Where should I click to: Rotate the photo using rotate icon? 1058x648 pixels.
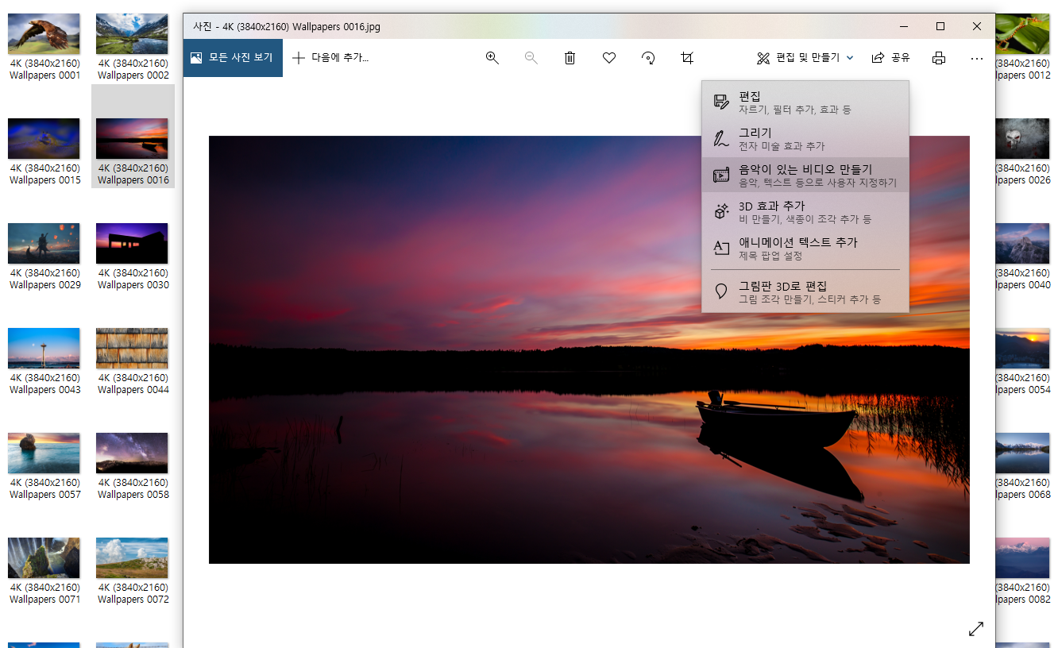pyautogui.click(x=648, y=58)
